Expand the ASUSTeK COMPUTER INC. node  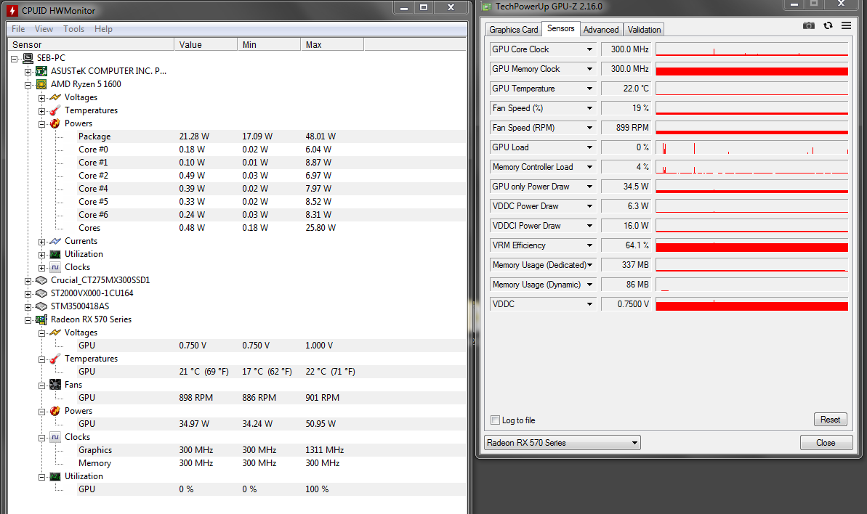(28, 72)
